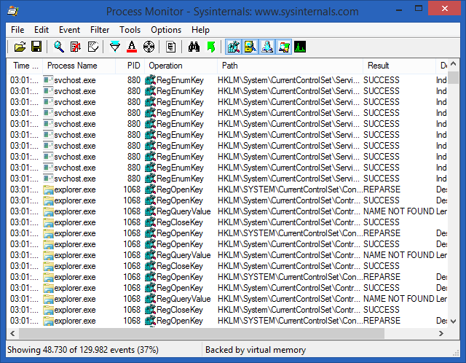This screenshot has height=363, width=466.
Task: Click the horizontal scrollbar thumb
Action: 202,334
